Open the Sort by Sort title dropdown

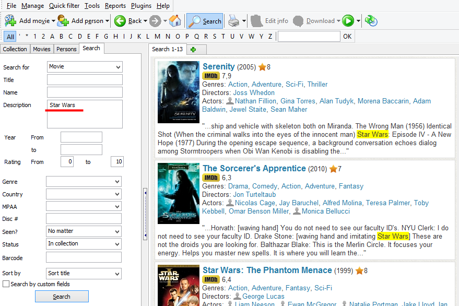[x=84, y=274]
